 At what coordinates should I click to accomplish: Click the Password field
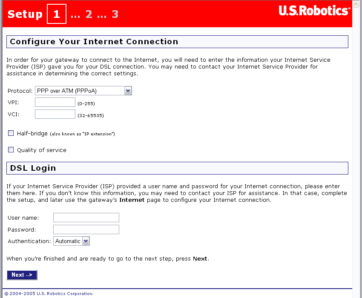[x=86, y=229]
